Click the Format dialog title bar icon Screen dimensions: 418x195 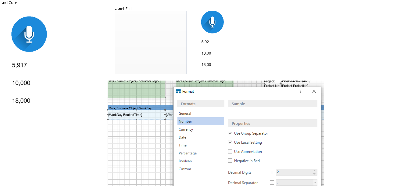click(178, 92)
